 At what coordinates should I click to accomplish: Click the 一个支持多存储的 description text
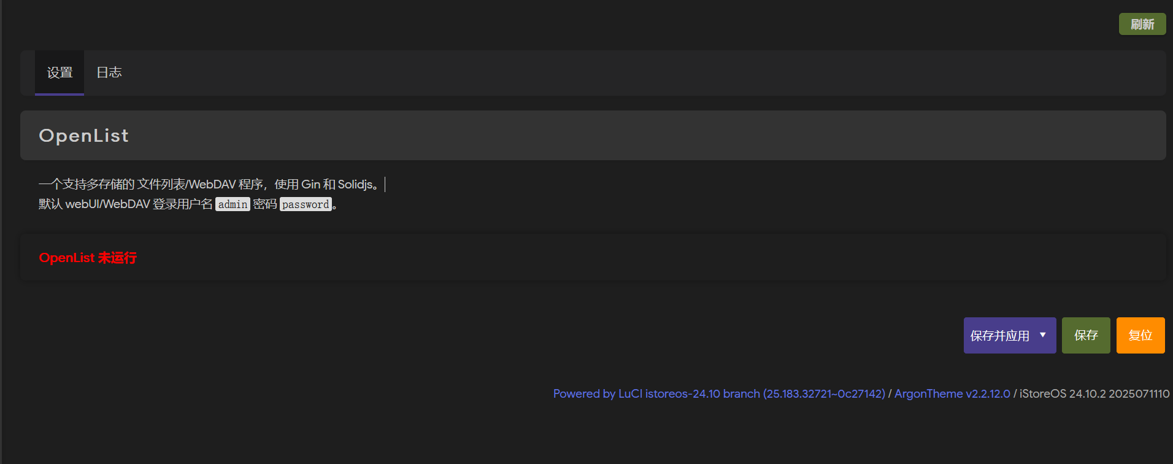point(87,184)
